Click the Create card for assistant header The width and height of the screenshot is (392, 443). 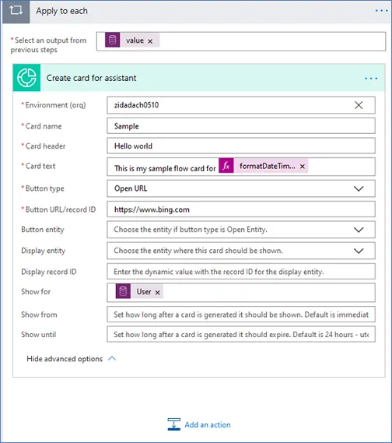[198, 78]
